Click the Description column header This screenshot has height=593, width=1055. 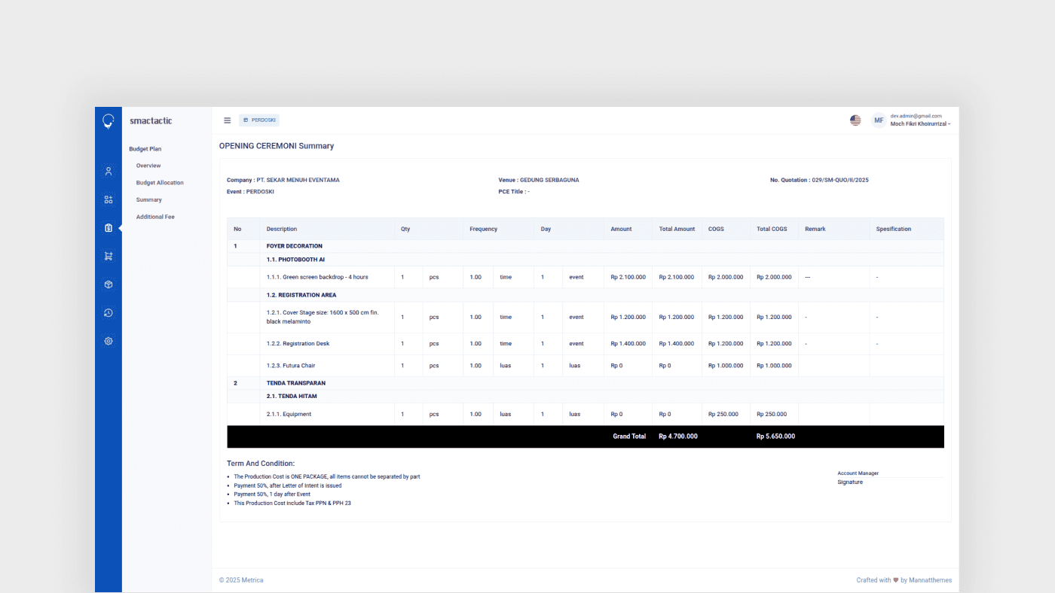(x=282, y=229)
